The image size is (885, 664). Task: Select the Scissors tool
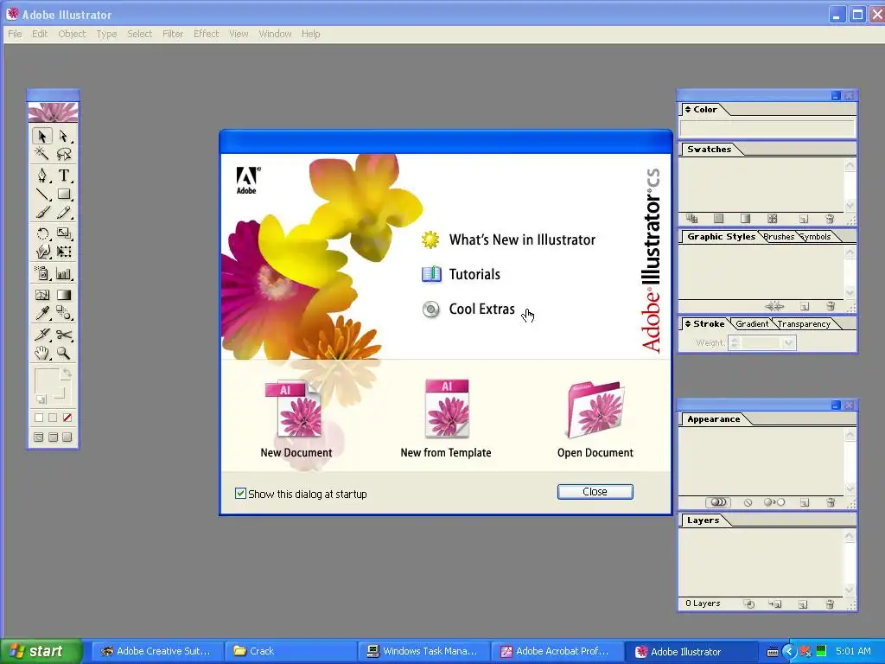tap(63, 335)
